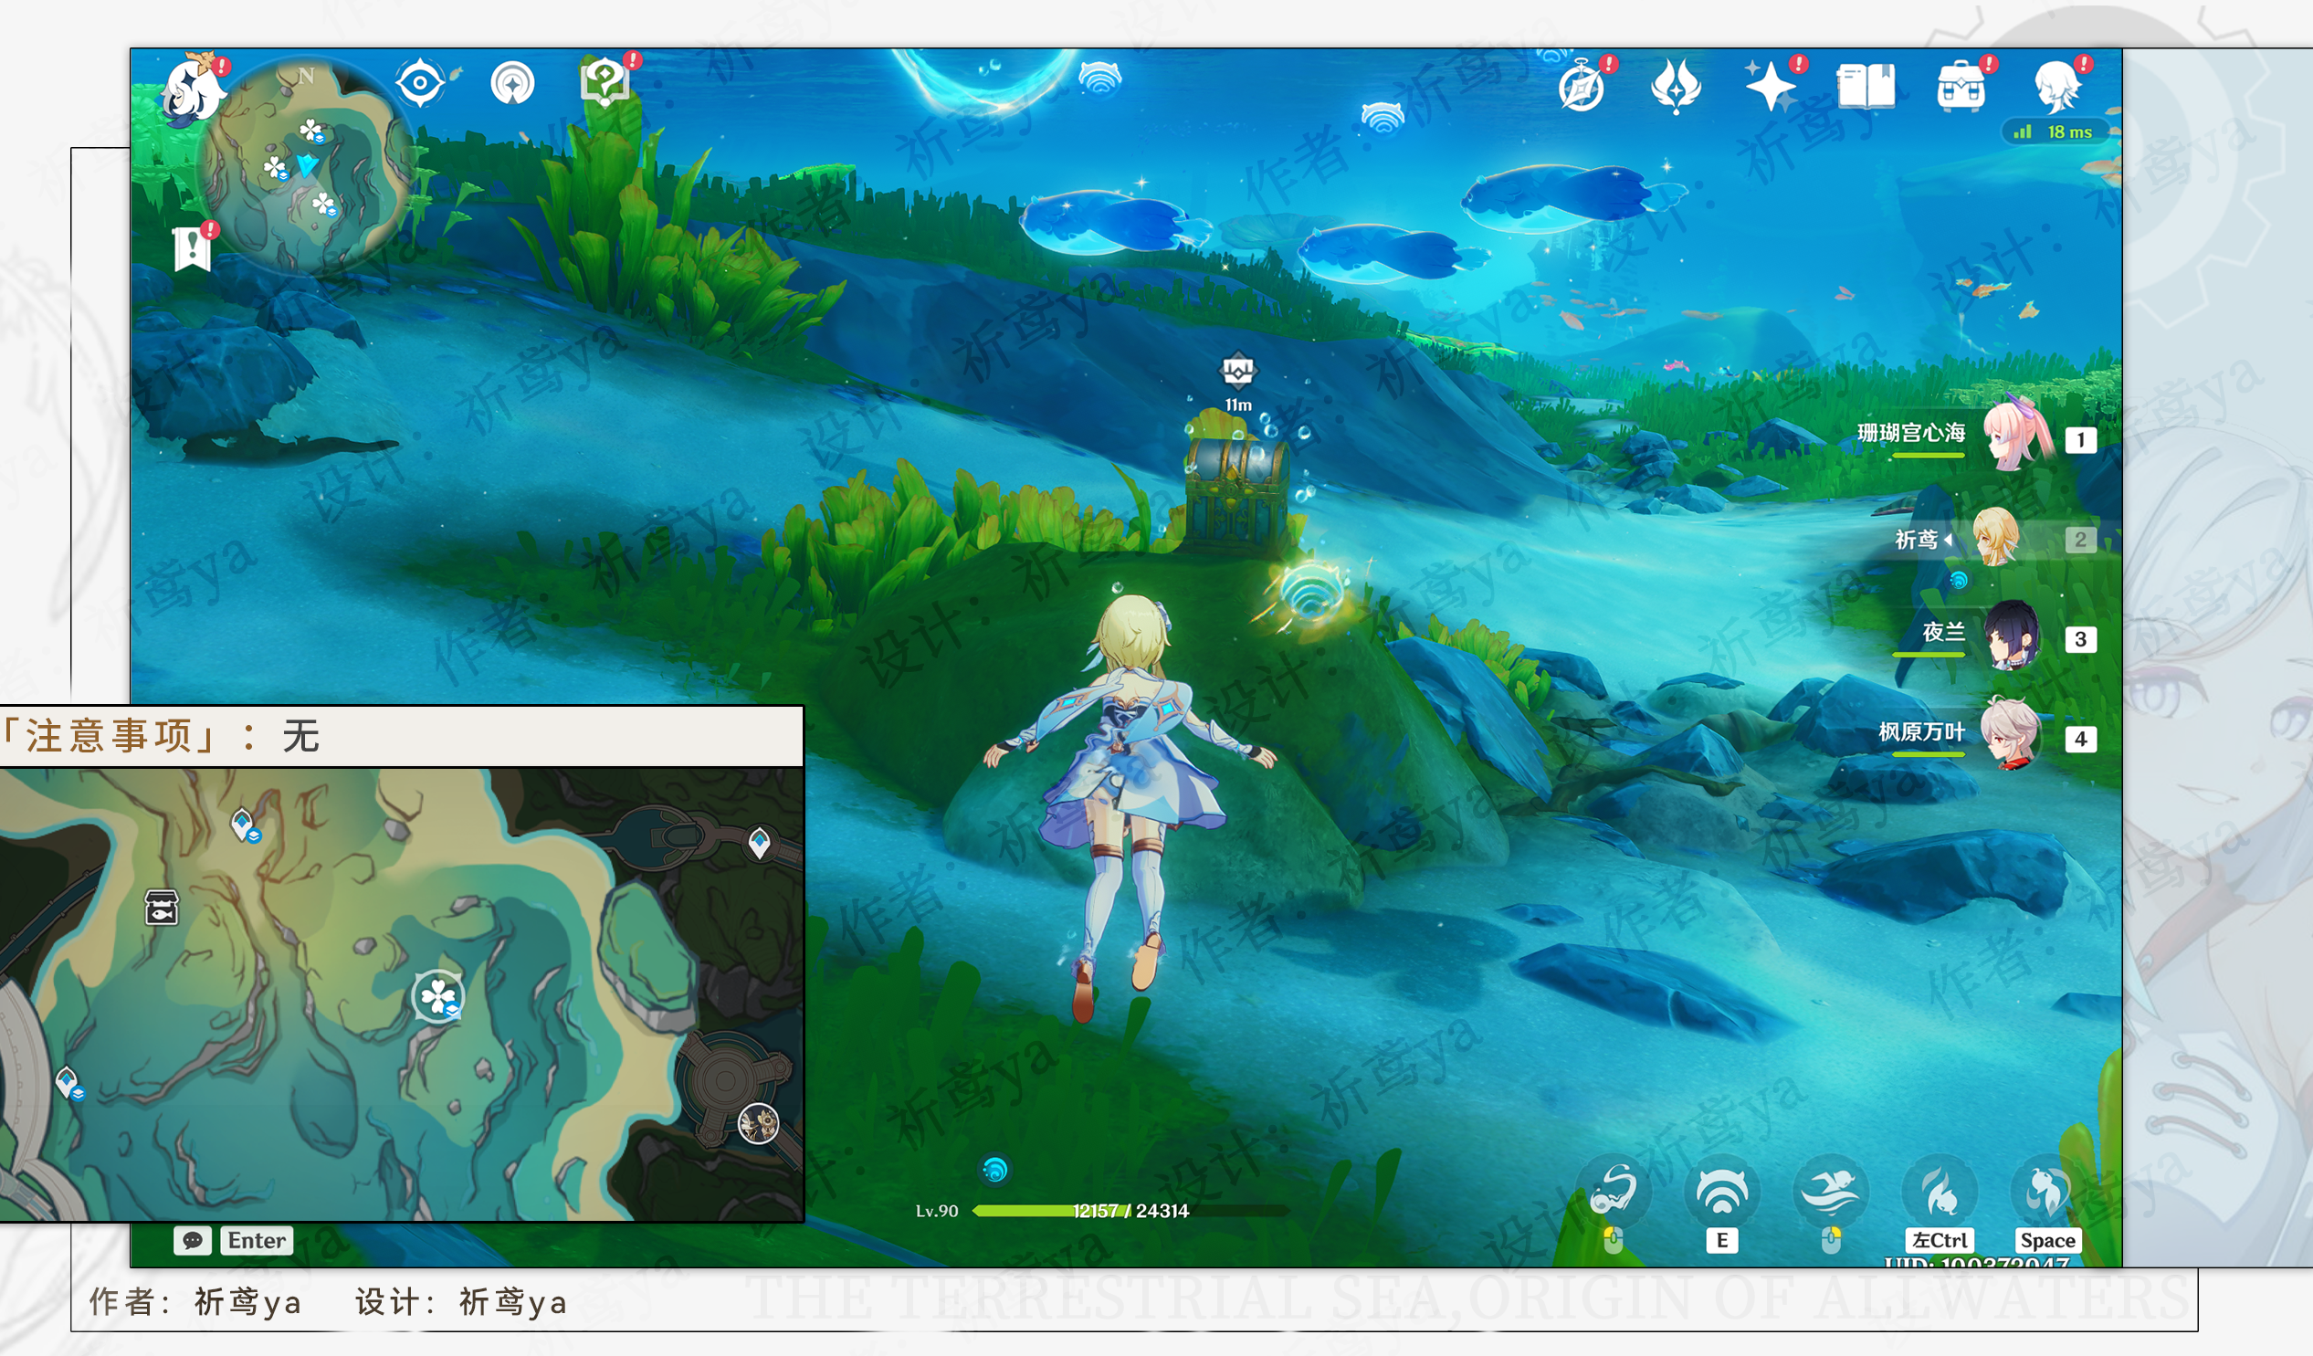Screen dimensions: 2313x1356
Task: Open the quest map pin with question mark icon
Action: point(605,82)
